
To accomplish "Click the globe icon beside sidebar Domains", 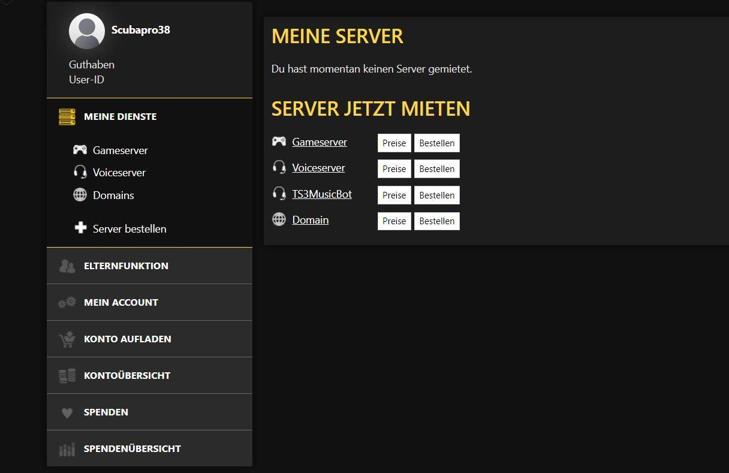I will click(x=80, y=195).
